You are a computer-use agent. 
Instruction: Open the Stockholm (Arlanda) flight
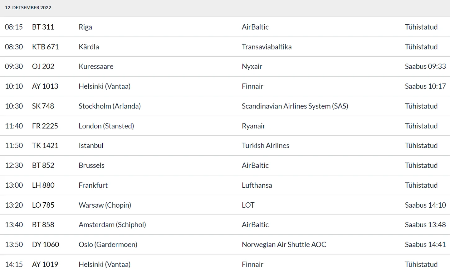tap(225, 106)
